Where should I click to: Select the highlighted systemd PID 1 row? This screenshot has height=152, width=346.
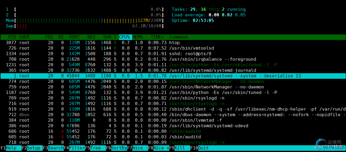[x=173, y=76]
